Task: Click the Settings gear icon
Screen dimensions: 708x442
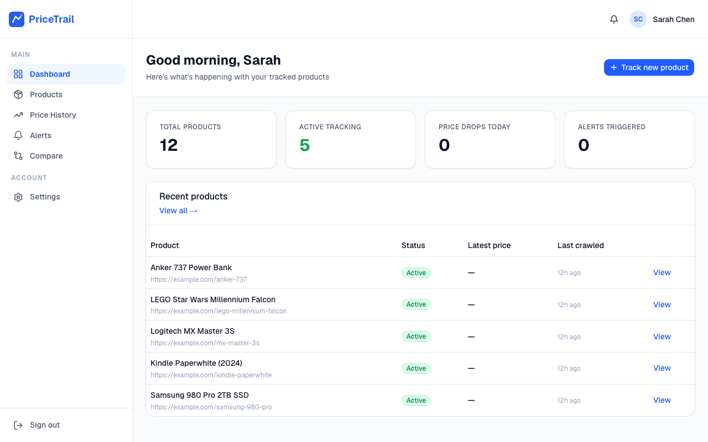Action: coord(18,197)
